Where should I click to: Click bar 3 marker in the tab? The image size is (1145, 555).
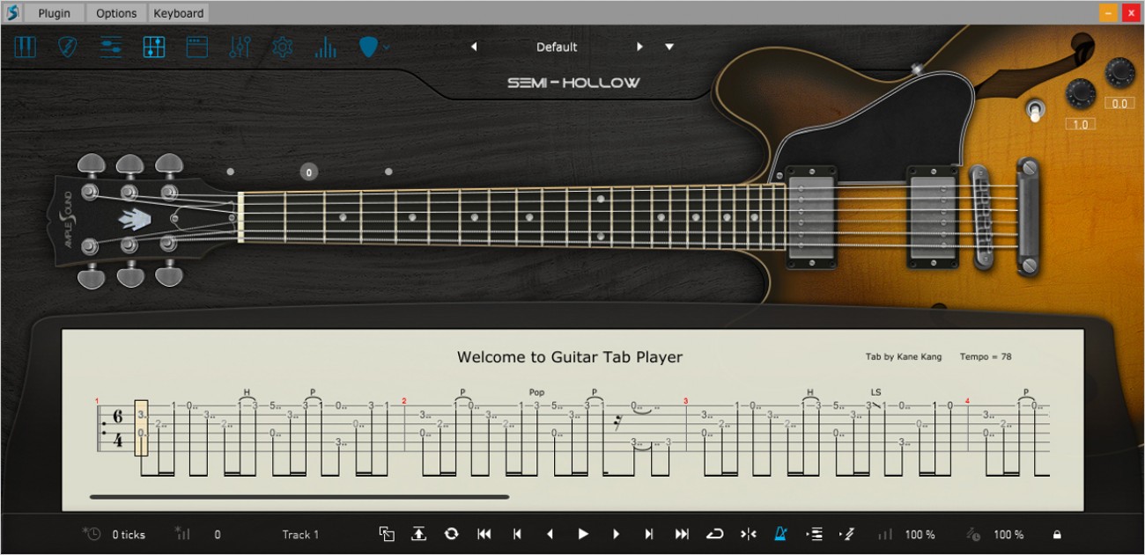pyautogui.click(x=685, y=401)
